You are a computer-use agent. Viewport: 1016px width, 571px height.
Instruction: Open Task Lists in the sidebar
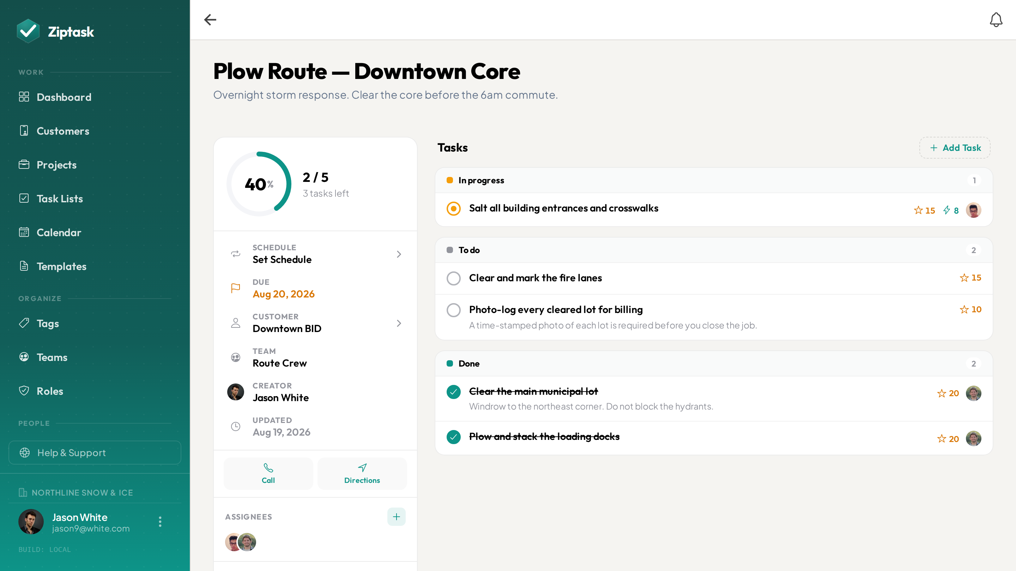pyautogui.click(x=60, y=198)
